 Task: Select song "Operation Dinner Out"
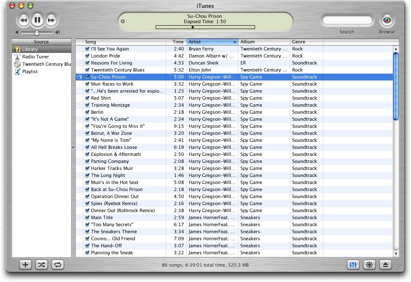(115, 196)
